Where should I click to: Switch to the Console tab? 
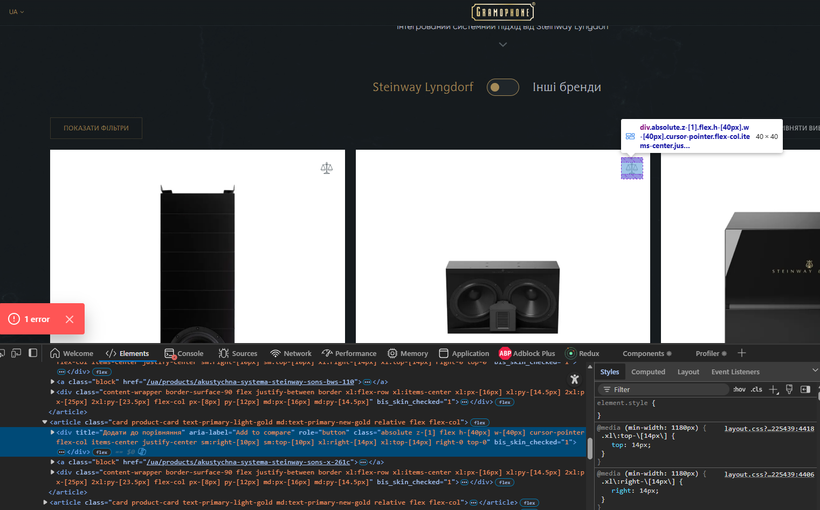[184, 353]
